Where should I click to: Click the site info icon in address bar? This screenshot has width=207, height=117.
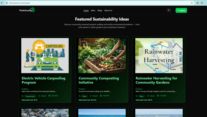7,3
